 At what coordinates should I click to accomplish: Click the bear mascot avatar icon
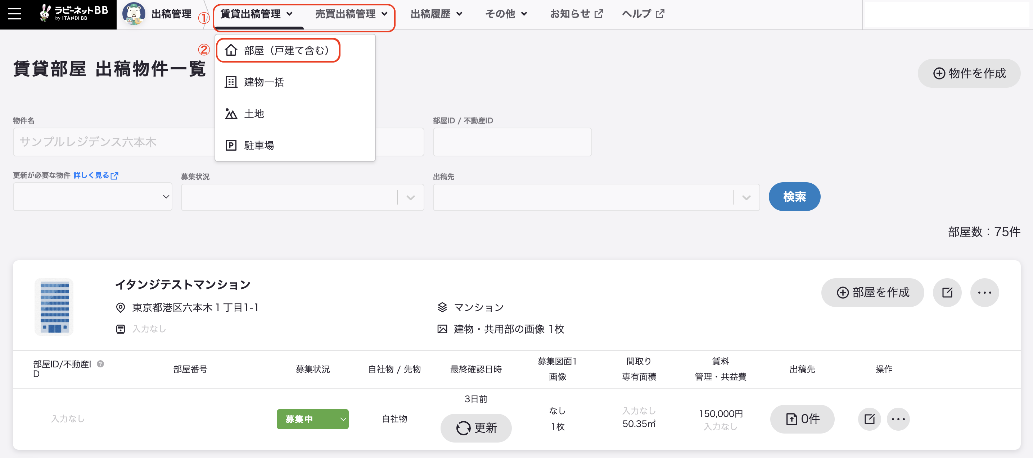pyautogui.click(x=134, y=14)
